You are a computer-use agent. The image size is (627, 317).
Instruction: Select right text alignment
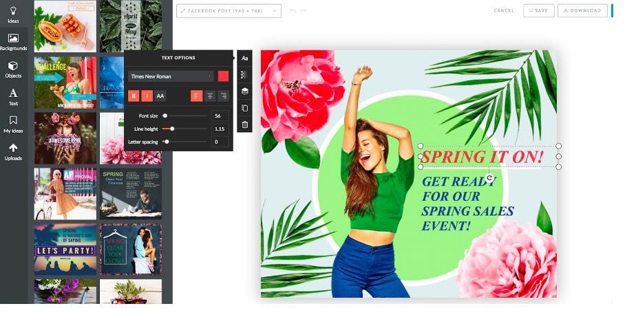(223, 96)
